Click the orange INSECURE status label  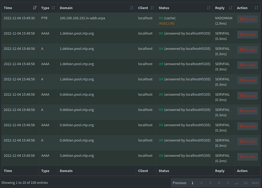[167, 23]
